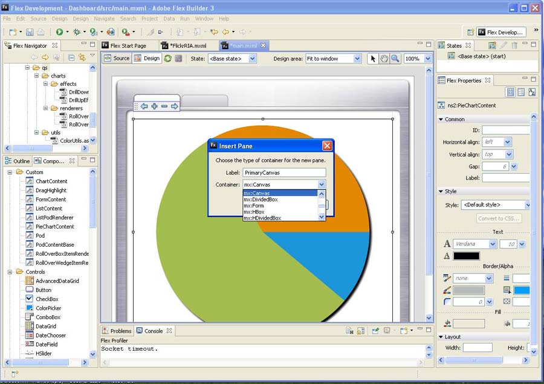This screenshot has width=544, height=384.
Task: Open the State dropdown showing Base state
Action: pos(253,59)
